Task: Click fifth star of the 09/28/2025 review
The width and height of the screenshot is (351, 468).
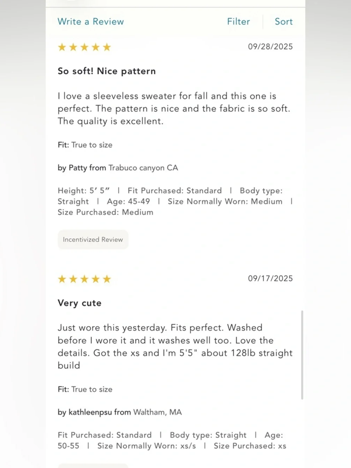Action: pyautogui.click(x=107, y=47)
